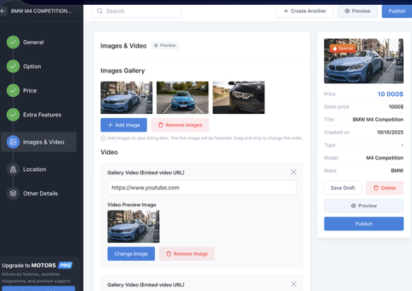
Task: Click the Option step checkmark icon
Action: pos(13,66)
